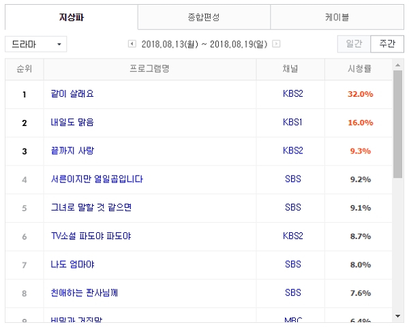Screen dimensions: 409x327
Task: Open 서른이지만 열일곱입니다 program page
Action: (97, 179)
